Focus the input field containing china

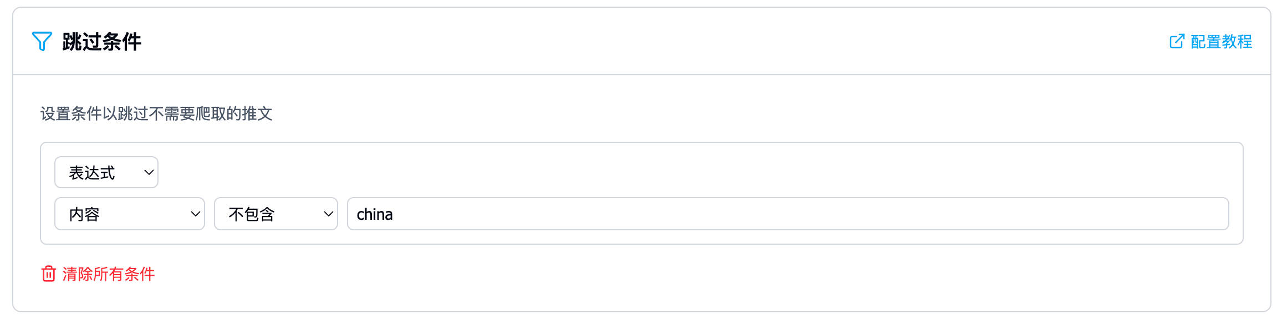coord(787,214)
